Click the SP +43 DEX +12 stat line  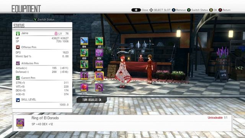coord(42,124)
